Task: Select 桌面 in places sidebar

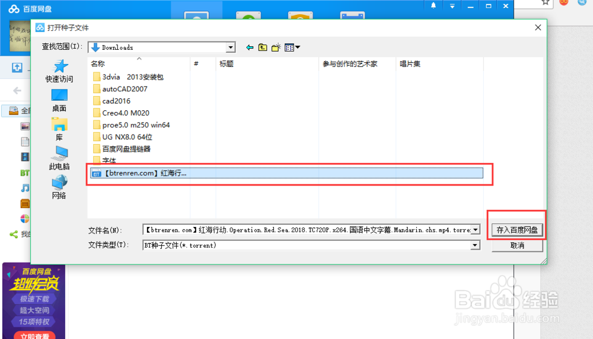Action: 59,101
